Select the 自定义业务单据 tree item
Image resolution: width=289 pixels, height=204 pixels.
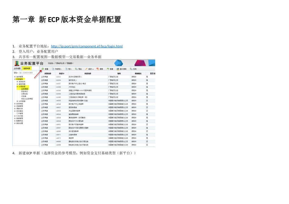pyautogui.click(x=27, y=99)
